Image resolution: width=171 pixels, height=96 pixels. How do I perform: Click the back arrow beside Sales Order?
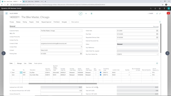coord(6,13)
